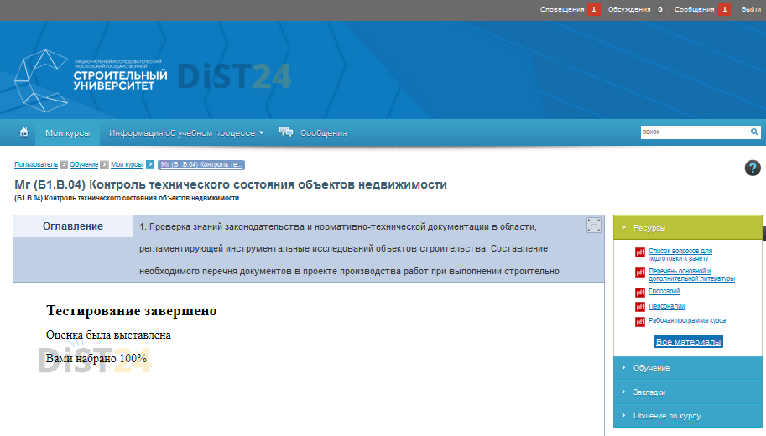Click the PDF icon next to Глоссарий

(640, 292)
